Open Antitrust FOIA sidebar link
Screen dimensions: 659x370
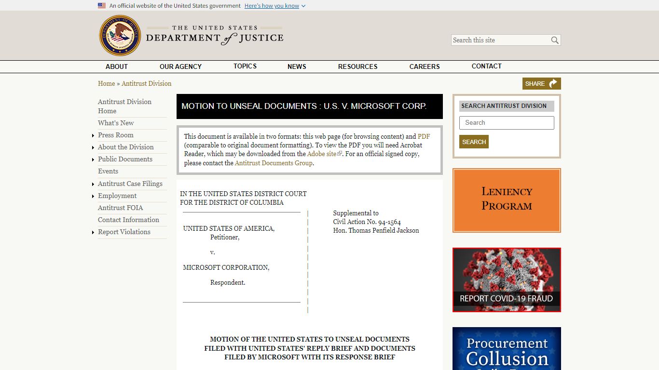[x=121, y=208]
